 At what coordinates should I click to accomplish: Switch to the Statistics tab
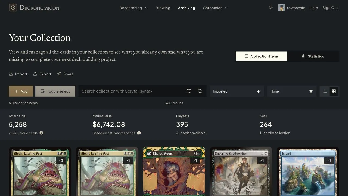click(313, 56)
